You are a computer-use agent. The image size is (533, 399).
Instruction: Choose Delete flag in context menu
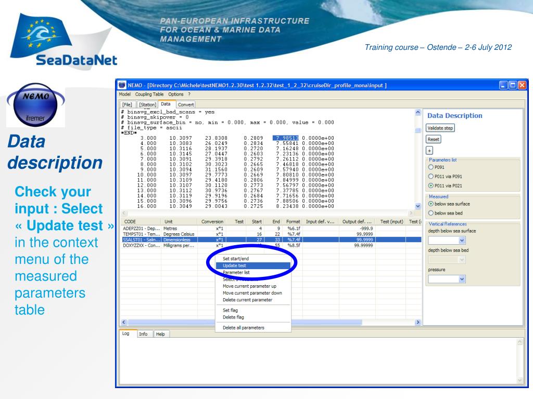(253, 317)
